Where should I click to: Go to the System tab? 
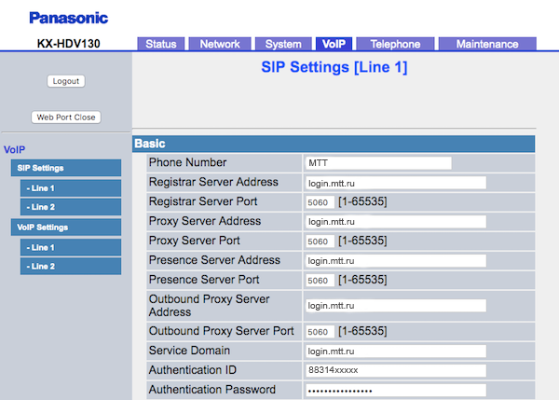282,44
